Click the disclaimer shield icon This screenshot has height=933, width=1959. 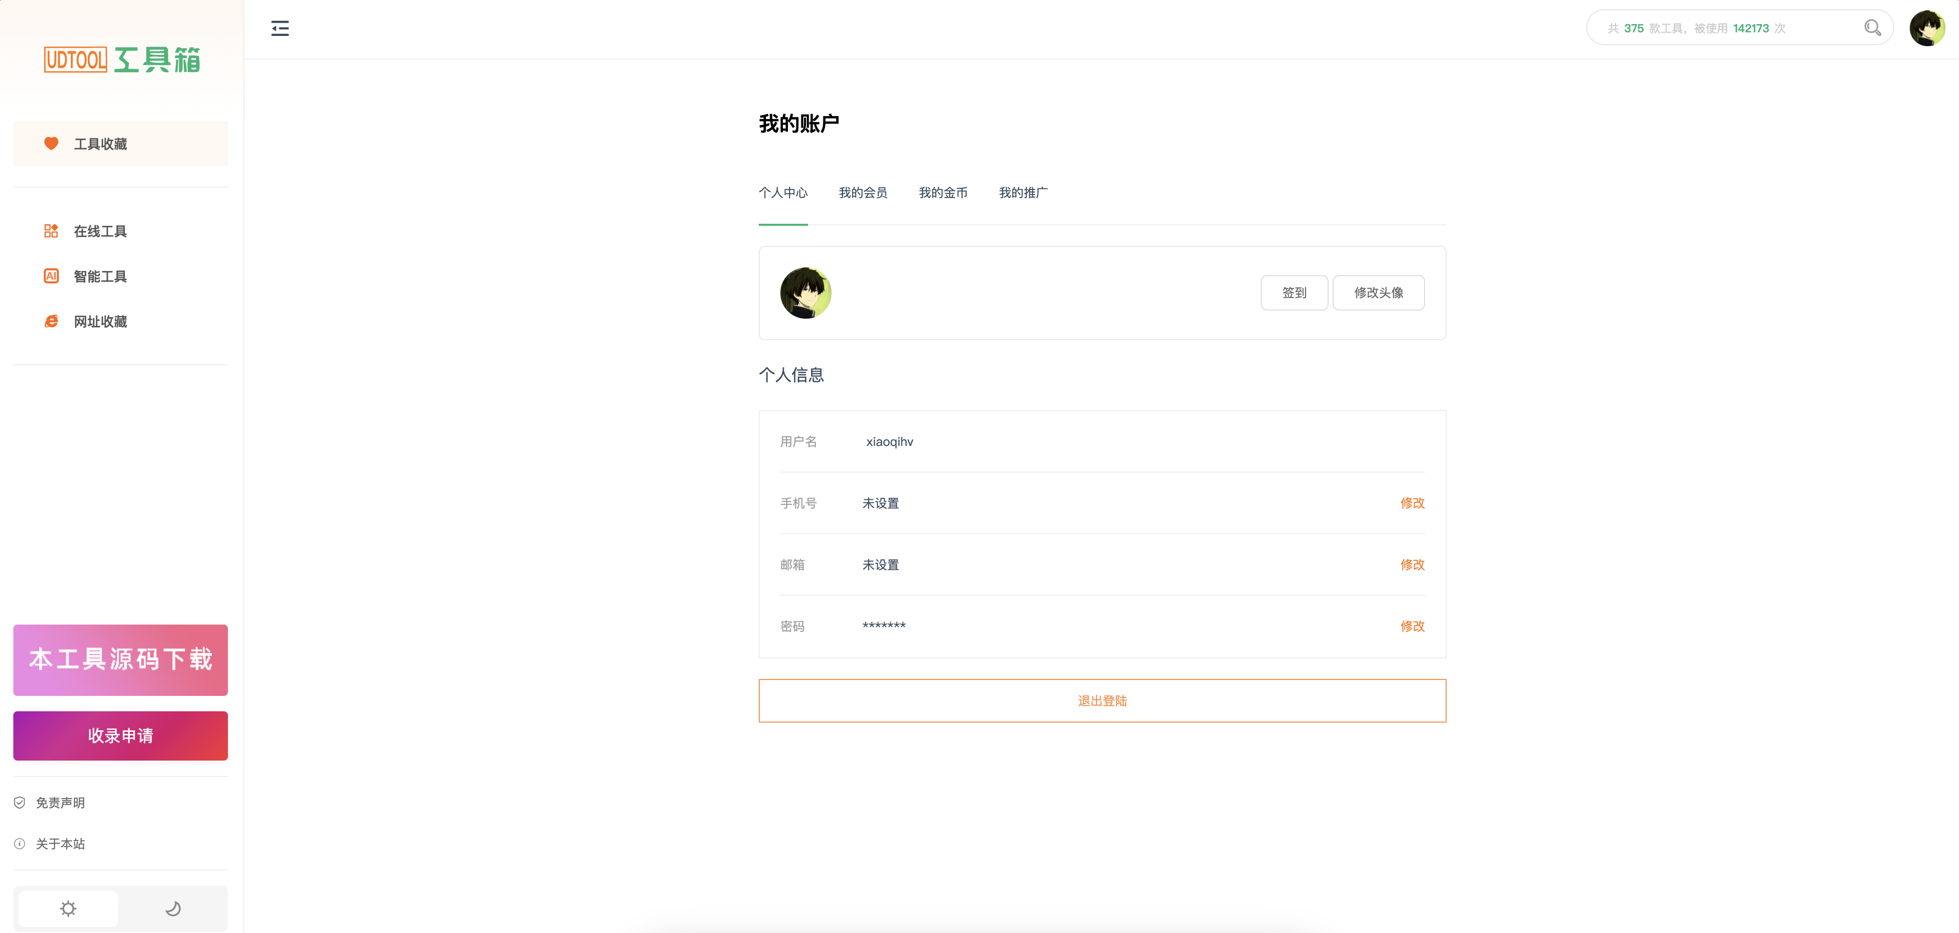coord(20,802)
